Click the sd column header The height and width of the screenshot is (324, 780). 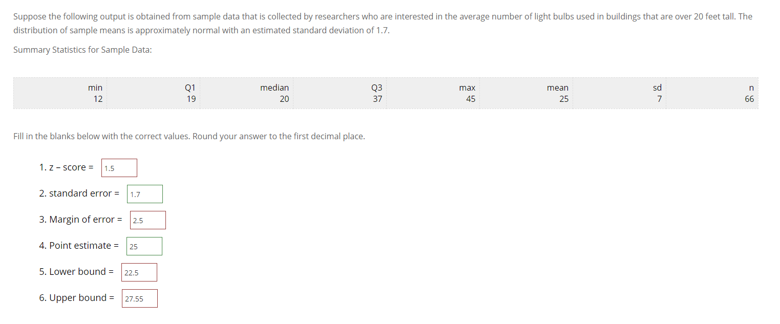(657, 88)
